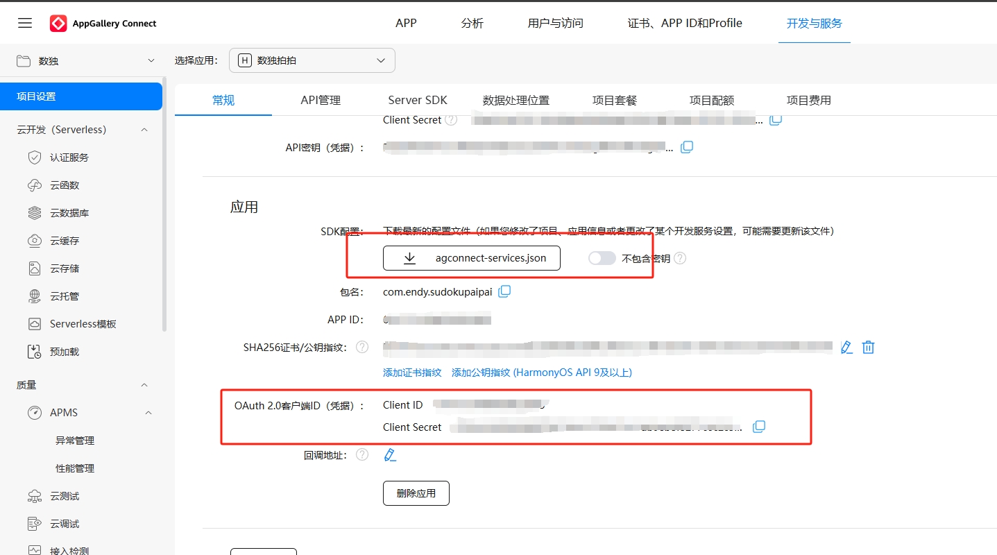Open the 项目套餐 tab

tap(614, 100)
